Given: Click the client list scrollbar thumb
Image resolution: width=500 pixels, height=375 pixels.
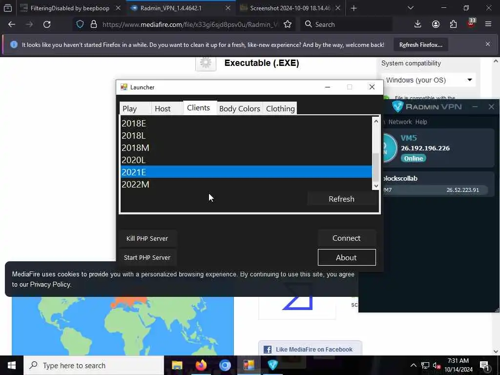Looking at the screenshot, I should point(376,167).
